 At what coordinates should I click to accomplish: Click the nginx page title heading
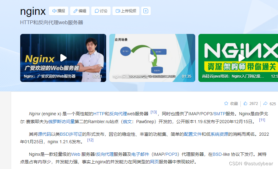[x=33, y=12]
